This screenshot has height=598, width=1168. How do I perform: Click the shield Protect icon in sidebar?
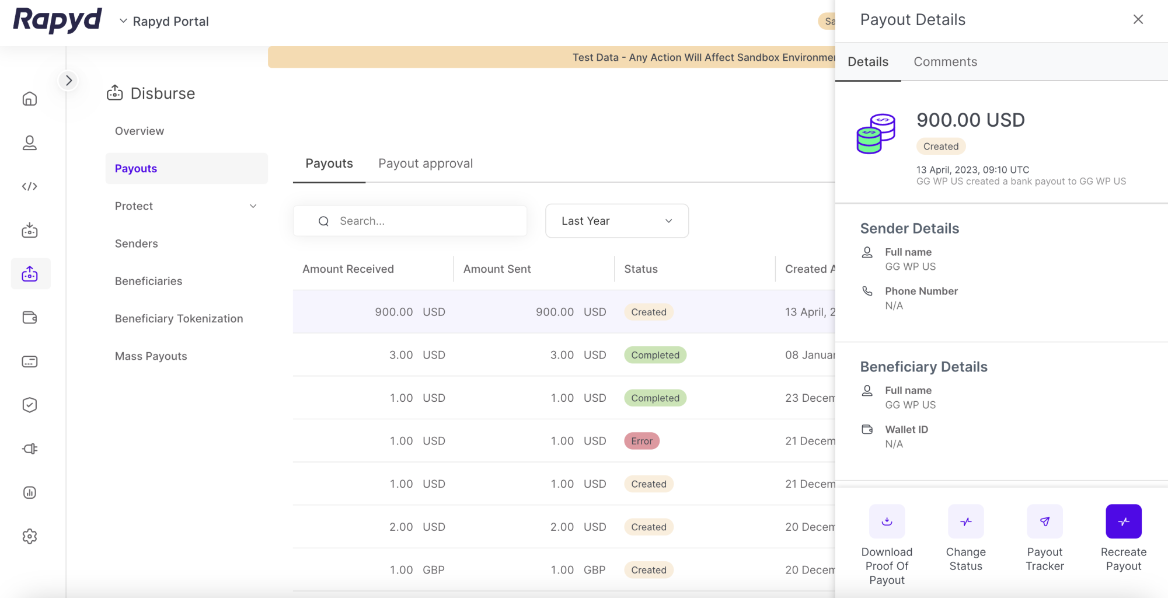pyautogui.click(x=30, y=405)
